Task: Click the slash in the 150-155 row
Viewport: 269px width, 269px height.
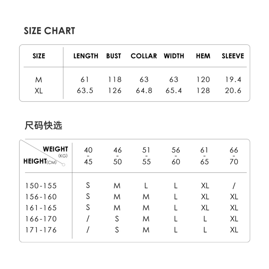Action: [234, 186]
